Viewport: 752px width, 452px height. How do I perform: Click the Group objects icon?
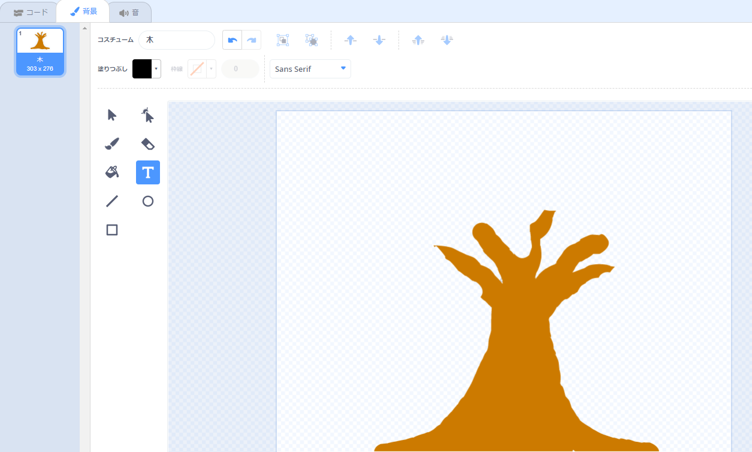coord(283,40)
